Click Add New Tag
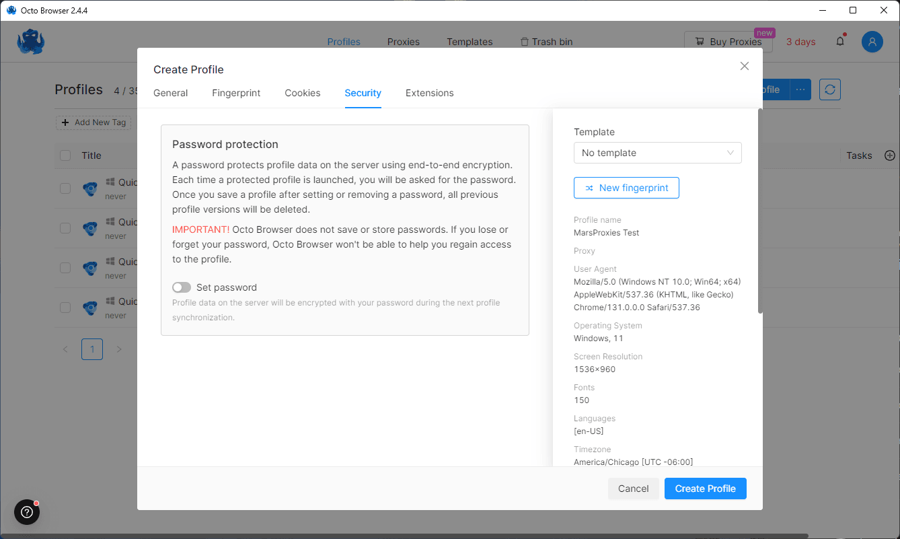Viewport: 900px width, 539px height. [x=93, y=122]
